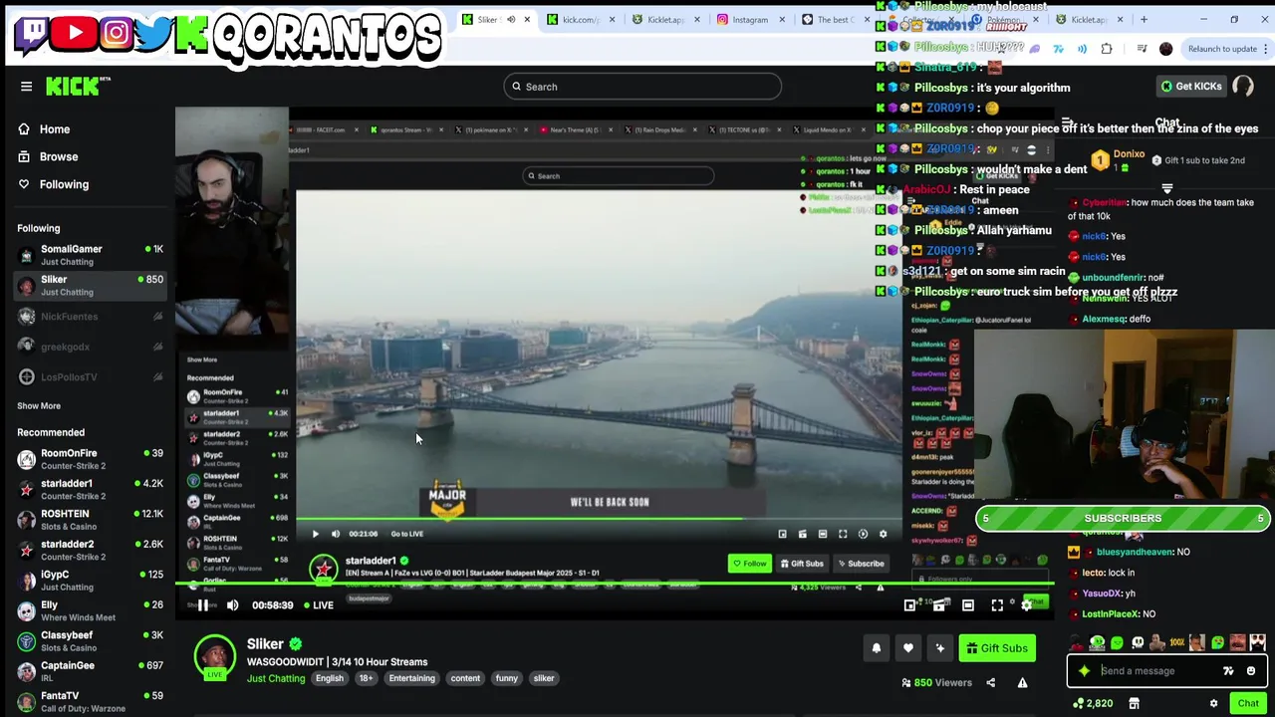Screen dimensions: 1275x717
Task: Click green sparkle icon in chat input
Action: tap(1084, 671)
